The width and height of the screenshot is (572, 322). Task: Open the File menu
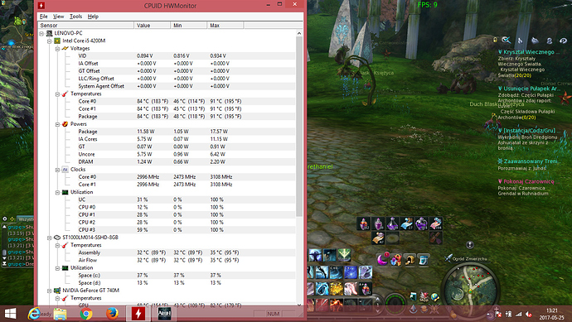(44, 17)
